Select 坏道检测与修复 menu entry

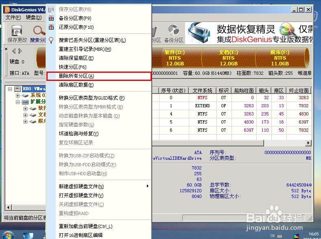pyautogui.click(x=79, y=133)
